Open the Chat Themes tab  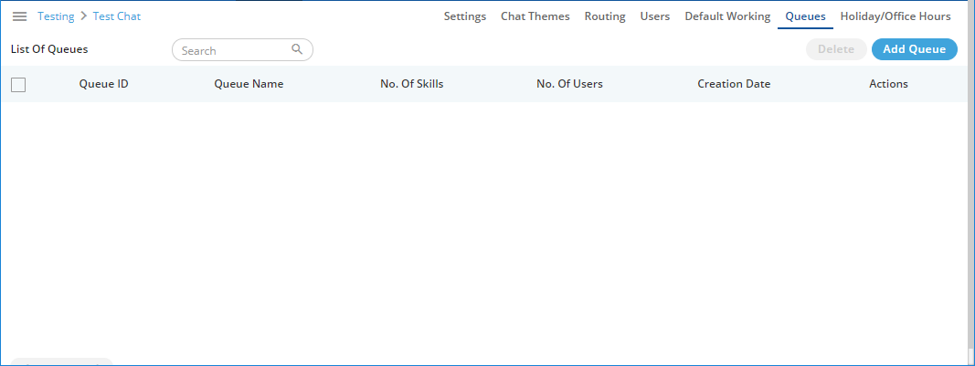(535, 16)
